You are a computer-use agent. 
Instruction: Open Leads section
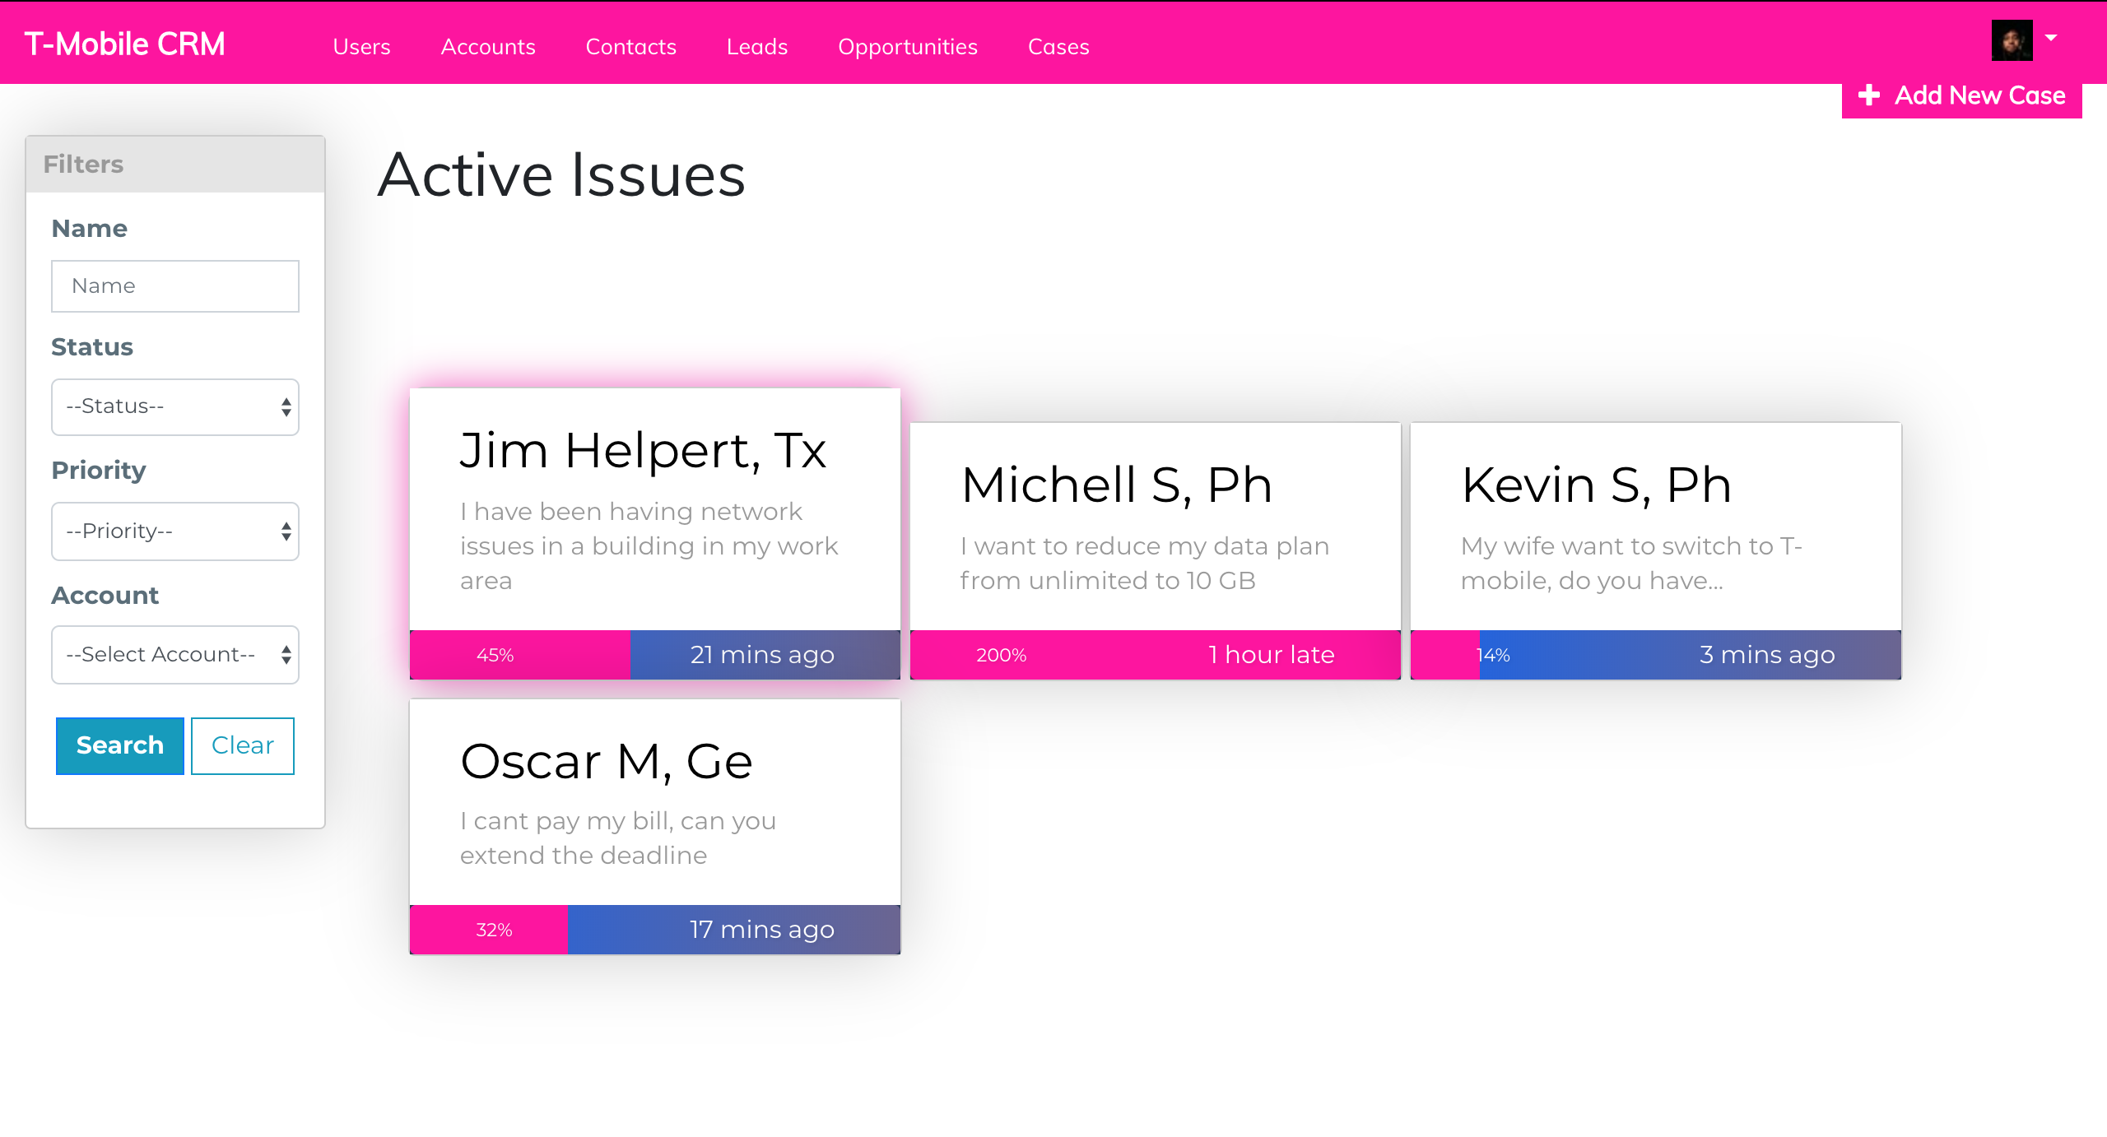tap(756, 47)
